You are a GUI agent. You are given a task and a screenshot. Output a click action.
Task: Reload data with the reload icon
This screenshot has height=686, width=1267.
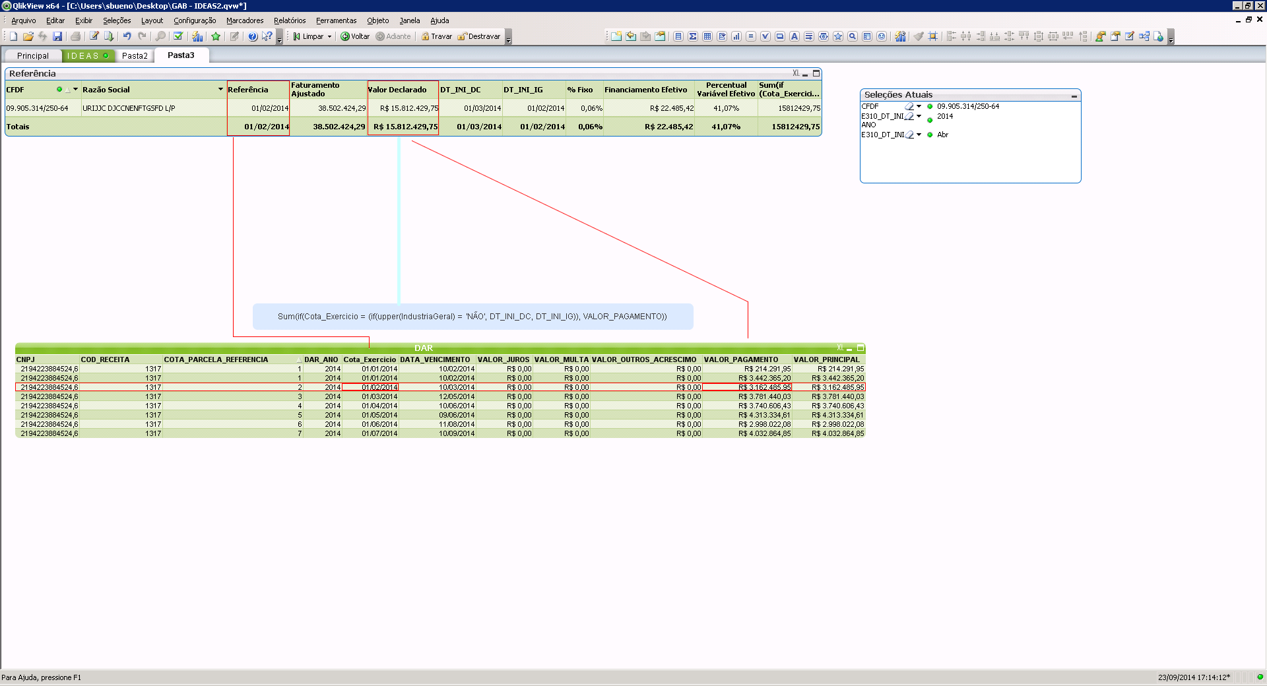[x=109, y=36]
